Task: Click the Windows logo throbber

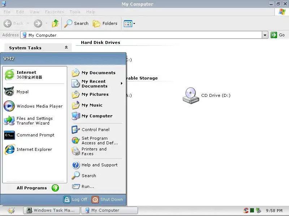Action: pyautogui.click(x=282, y=12)
